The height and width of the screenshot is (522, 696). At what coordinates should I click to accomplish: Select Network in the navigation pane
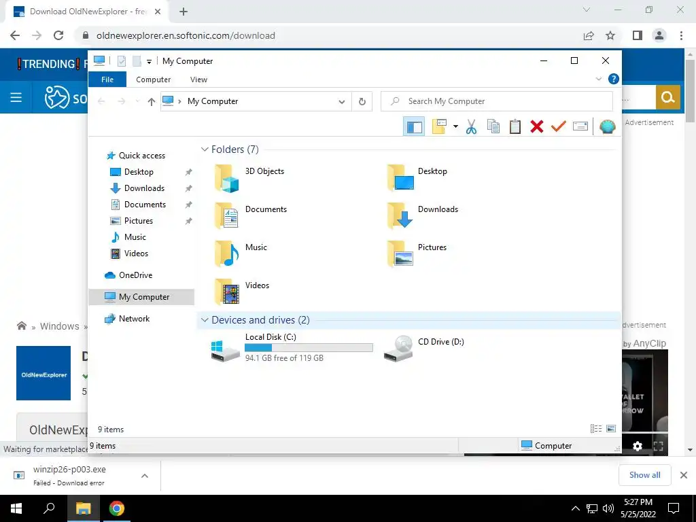tap(134, 319)
